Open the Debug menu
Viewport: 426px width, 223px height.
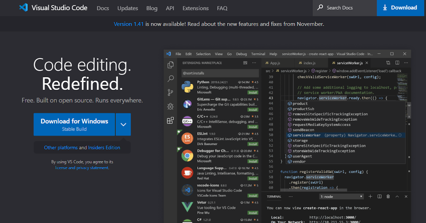241,54
